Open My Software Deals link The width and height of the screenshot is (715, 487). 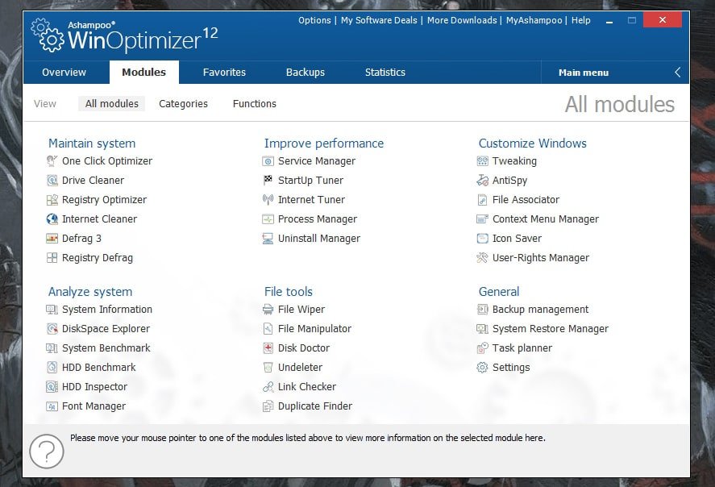(x=380, y=20)
